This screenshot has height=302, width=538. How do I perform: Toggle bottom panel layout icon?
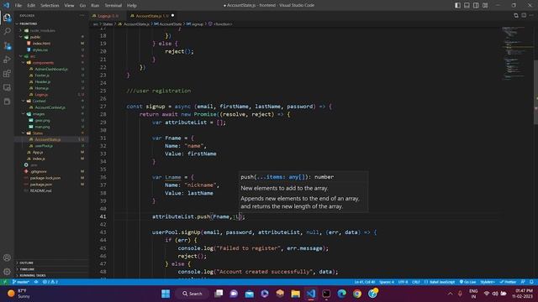(467, 5)
